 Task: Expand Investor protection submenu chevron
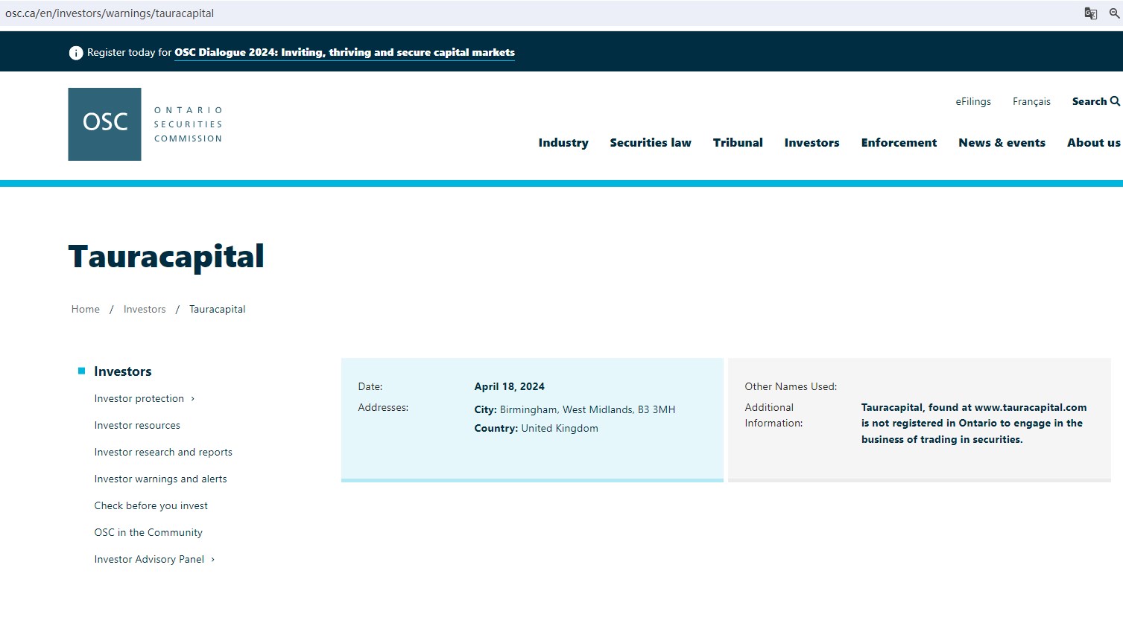tap(193, 399)
